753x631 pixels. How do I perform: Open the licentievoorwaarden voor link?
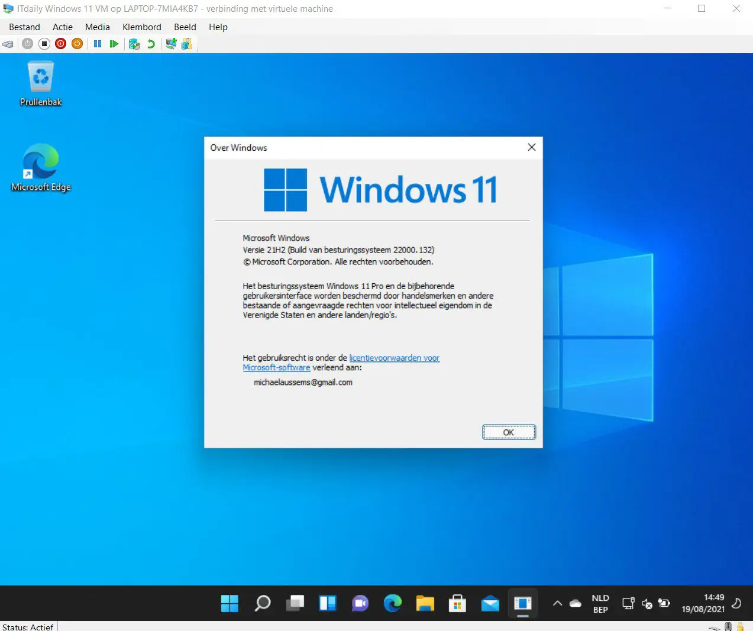[395, 358]
